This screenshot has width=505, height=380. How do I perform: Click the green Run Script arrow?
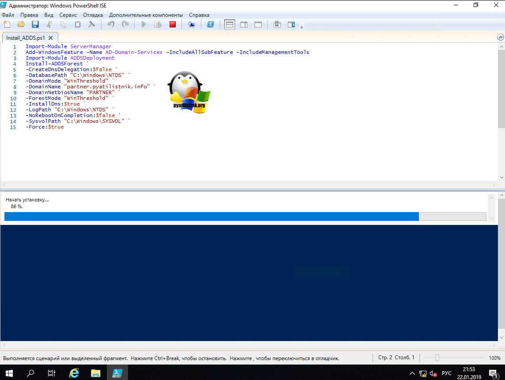click(143, 25)
